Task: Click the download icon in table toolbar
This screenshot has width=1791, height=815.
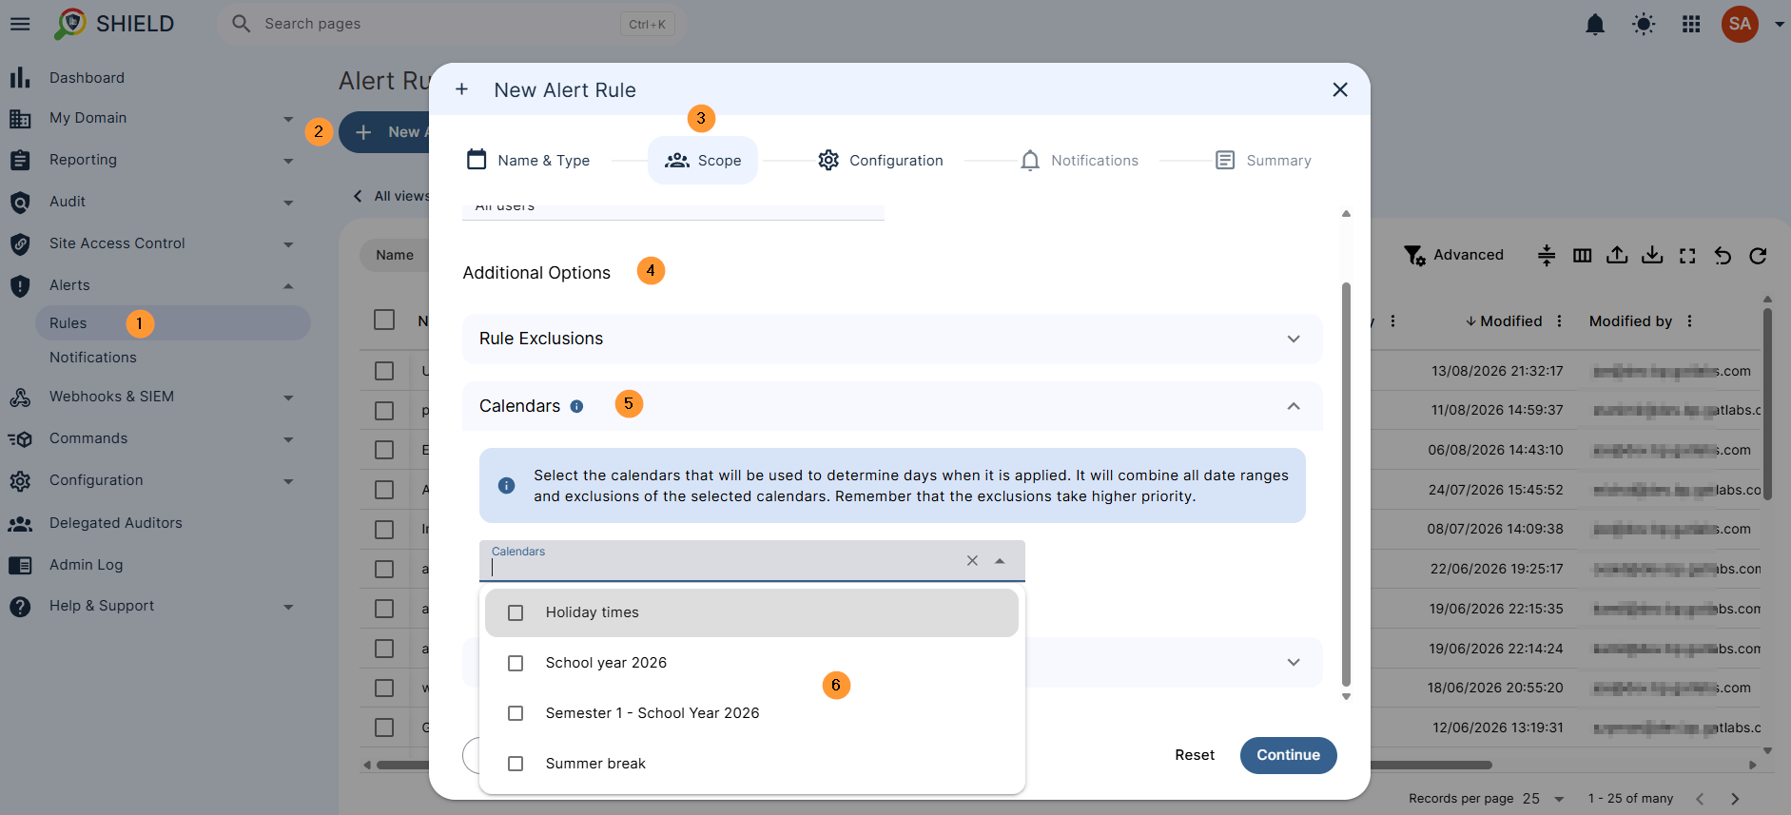Action: point(1652,255)
